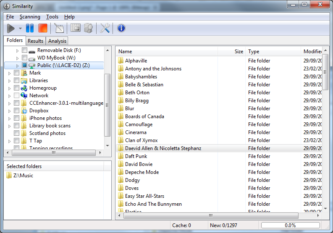Open the Scanning menu
333x233 pixels.
click(x=30, y=17)
